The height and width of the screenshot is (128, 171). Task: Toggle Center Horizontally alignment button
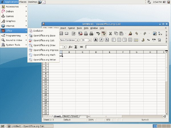pyautogui.click(x=119, y=40)
